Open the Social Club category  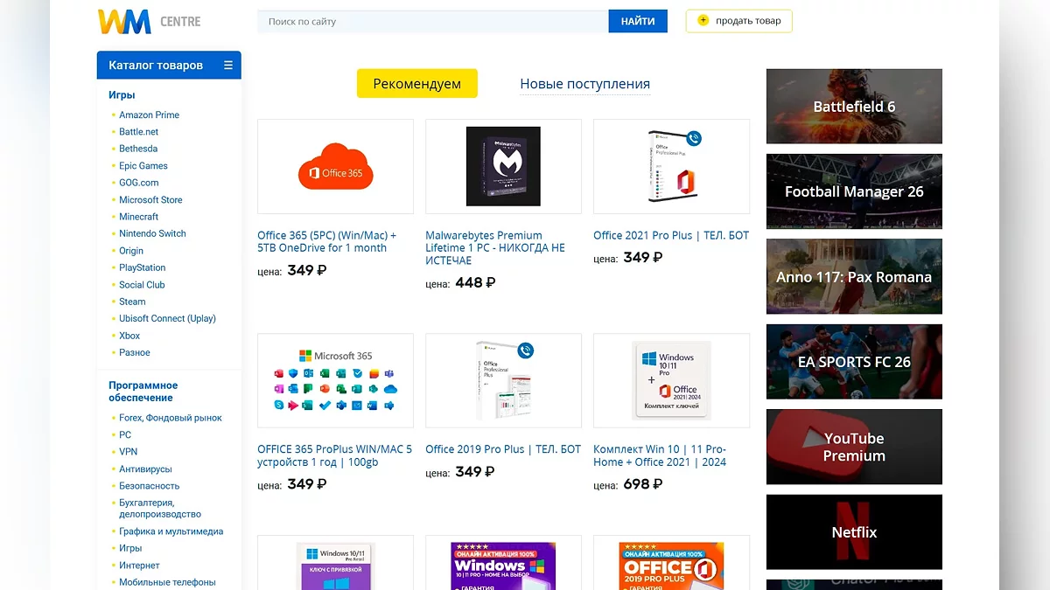pyautogui.click(x=142, y=285)
